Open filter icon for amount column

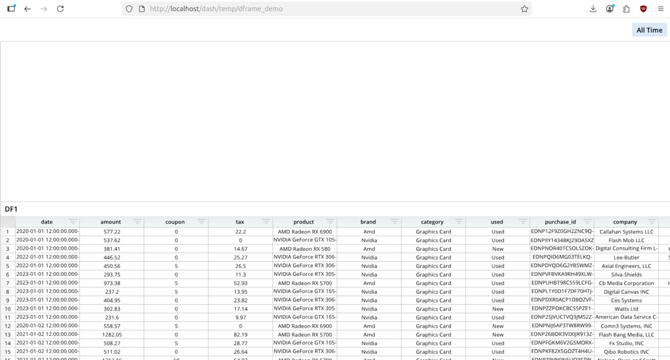click(137, 222)
